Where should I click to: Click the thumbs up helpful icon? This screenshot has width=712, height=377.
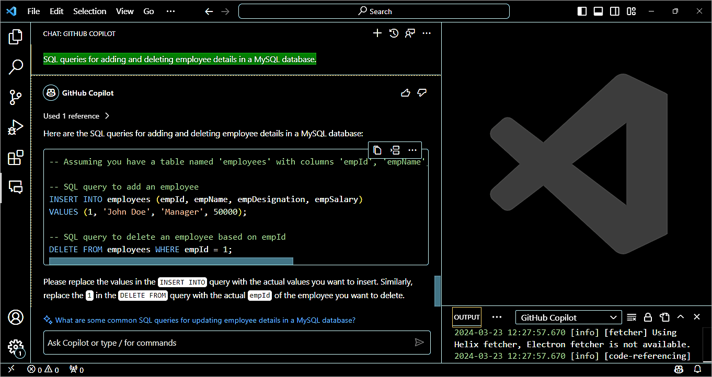coord(405,93)
